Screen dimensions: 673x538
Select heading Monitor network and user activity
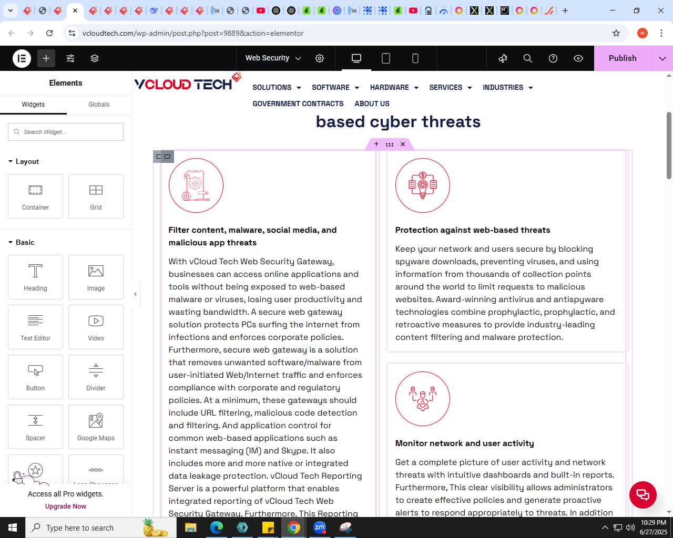[465, 443]
